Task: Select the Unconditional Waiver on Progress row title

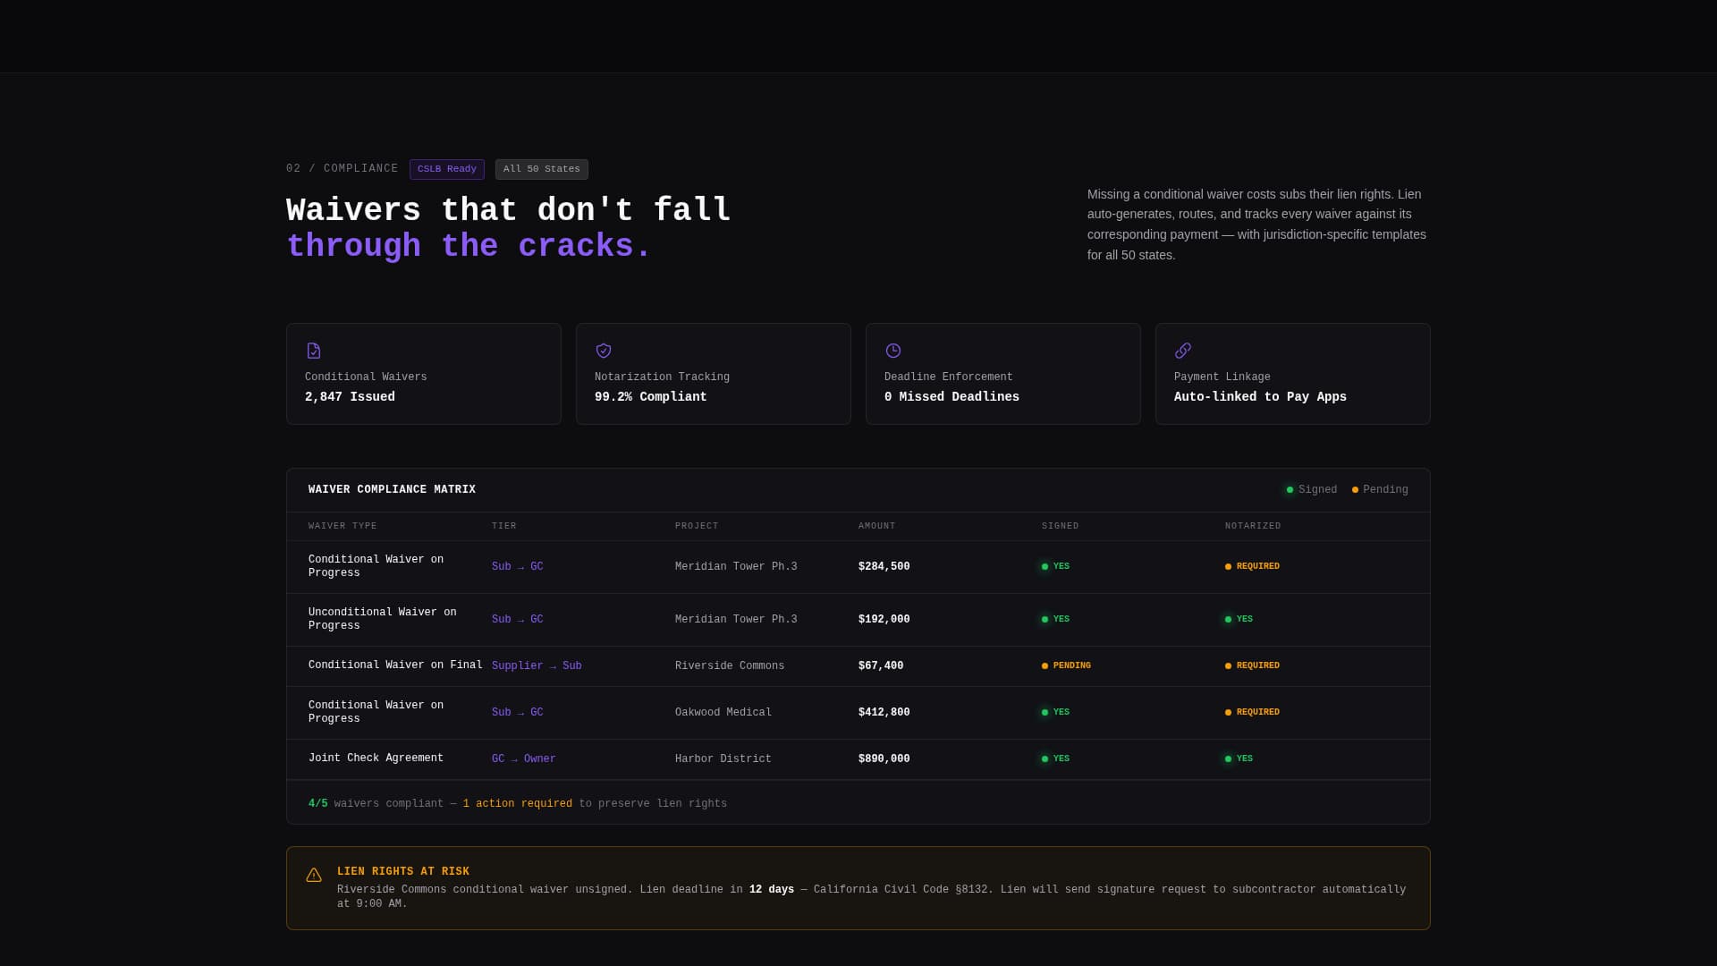Action: click(383, 619)
